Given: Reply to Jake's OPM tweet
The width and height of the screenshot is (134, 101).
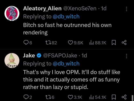Looking at the screenshot, I should (x=28, y=97).
